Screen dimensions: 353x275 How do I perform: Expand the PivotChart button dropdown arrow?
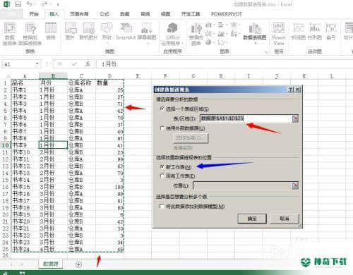pos(256,43)
